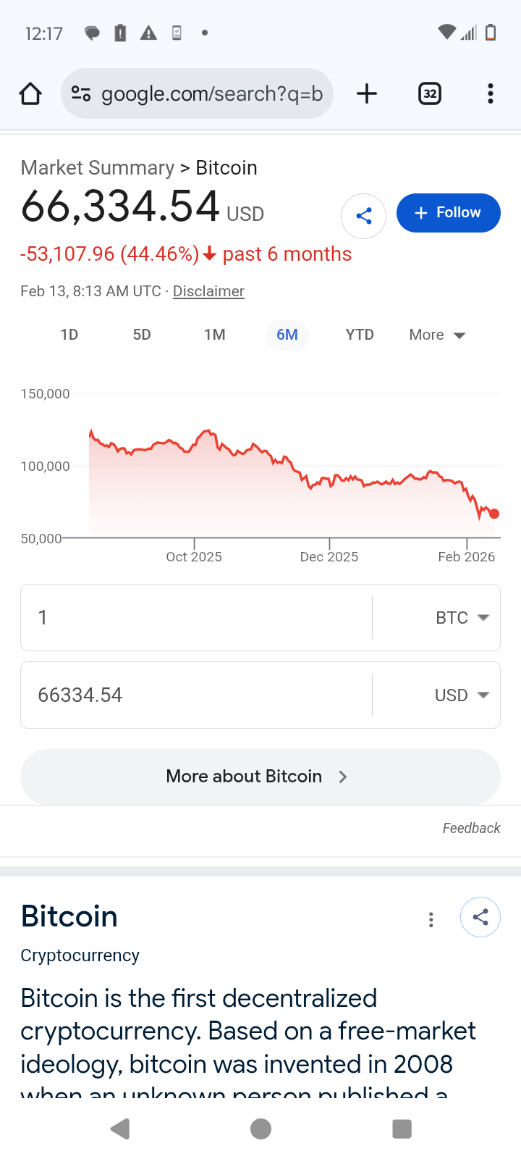This screenshot has width=521, height=1159.
Task: Select the YTD chart range
Action: (360, 335)
